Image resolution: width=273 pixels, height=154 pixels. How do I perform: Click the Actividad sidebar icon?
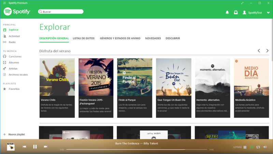point(5,36)
